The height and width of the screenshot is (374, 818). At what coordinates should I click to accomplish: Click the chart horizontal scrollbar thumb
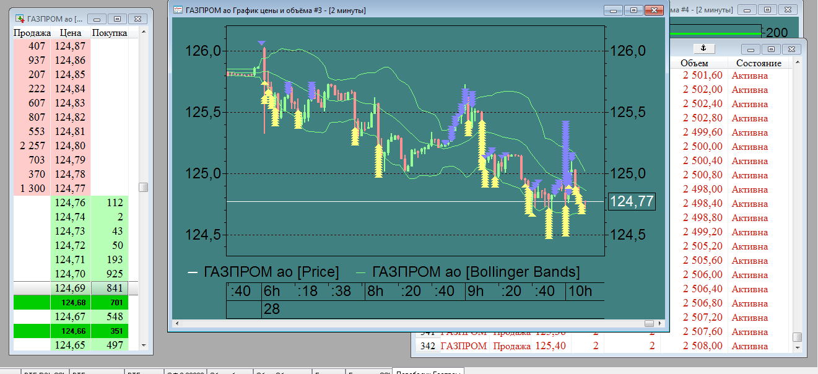pyautogui.click(x=649, y=323)
